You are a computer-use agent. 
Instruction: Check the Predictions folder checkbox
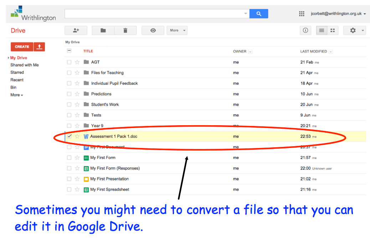pos(69,94)
